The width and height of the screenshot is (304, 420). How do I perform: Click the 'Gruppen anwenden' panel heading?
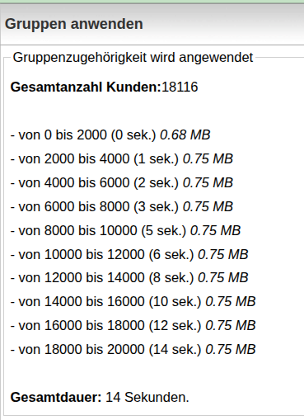pyautogui.click(x=74, y=24)
